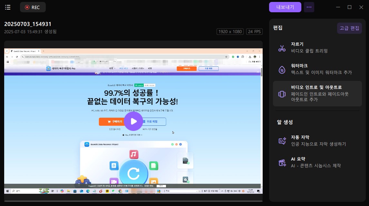Open the three-dot more options menu
The image size is (369, 206).
309,7
